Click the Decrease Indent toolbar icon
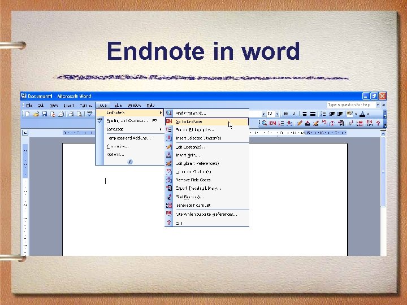 click(332, 114)
